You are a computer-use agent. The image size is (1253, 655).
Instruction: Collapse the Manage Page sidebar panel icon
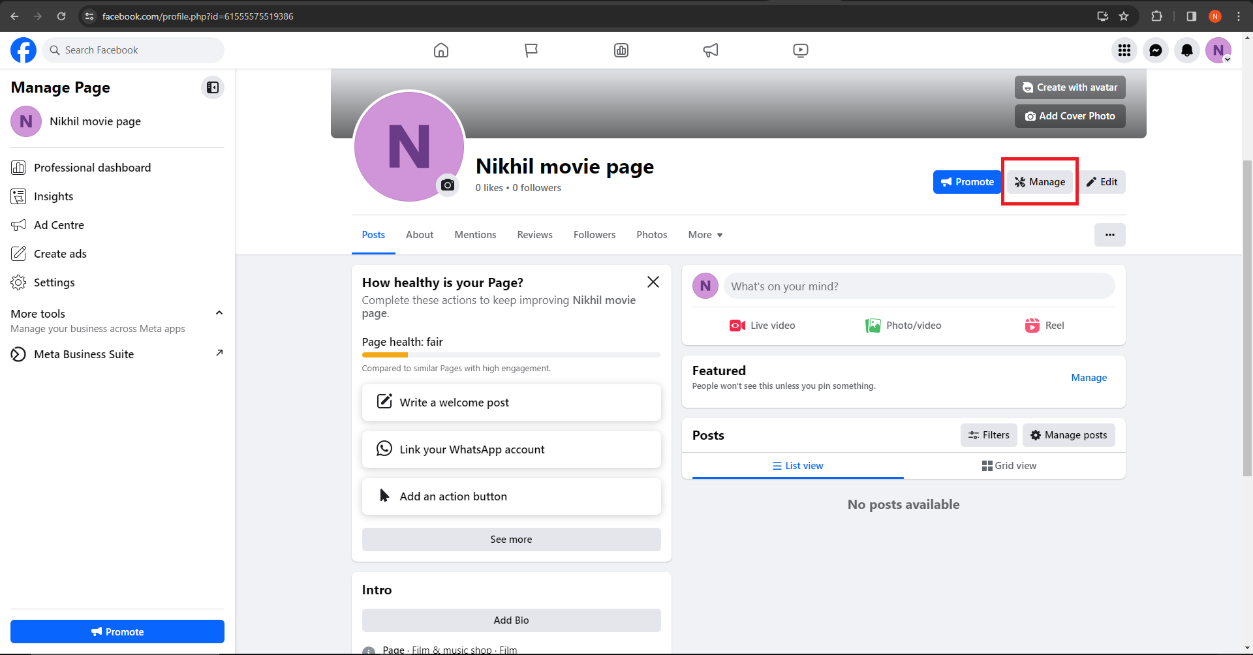[x=213, y=87]
